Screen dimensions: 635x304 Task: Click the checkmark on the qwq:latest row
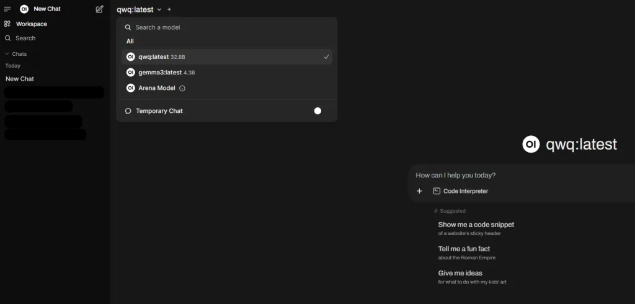[326, 56]
